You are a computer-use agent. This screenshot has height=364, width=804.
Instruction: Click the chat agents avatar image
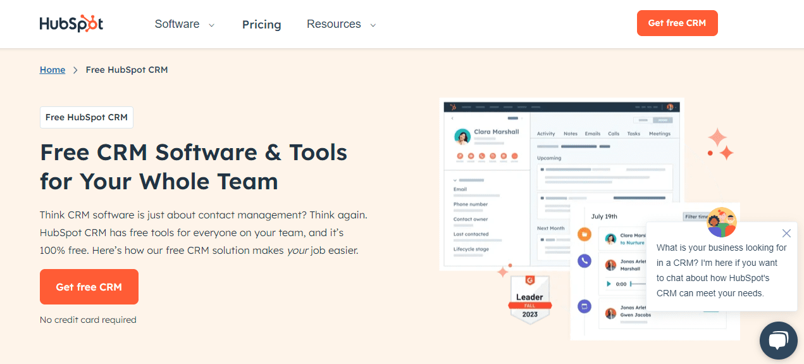721,222
